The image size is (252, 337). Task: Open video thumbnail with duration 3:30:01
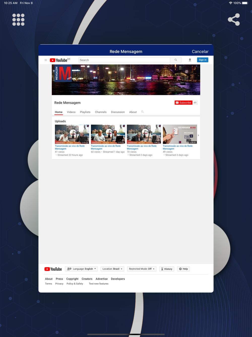[180, 134]
